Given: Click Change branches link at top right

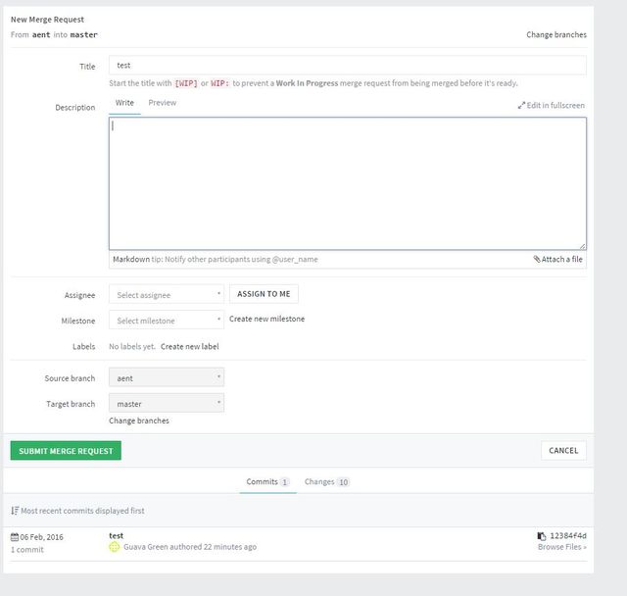Looking at the screenshot, I should pyautogui.click(x=556, y=35).
